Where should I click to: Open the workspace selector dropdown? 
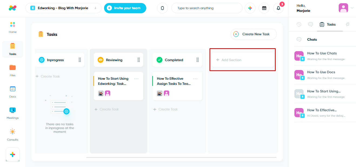pos(64,8)
